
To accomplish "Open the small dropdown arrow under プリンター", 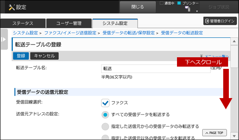I will point(197,11).
